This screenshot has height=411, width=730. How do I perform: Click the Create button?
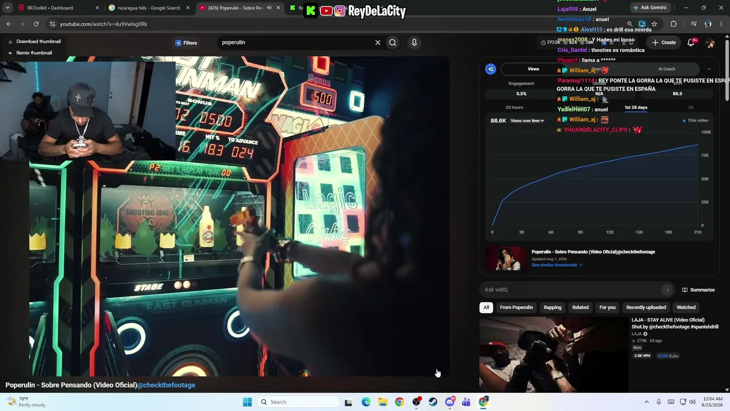[664, 42]
